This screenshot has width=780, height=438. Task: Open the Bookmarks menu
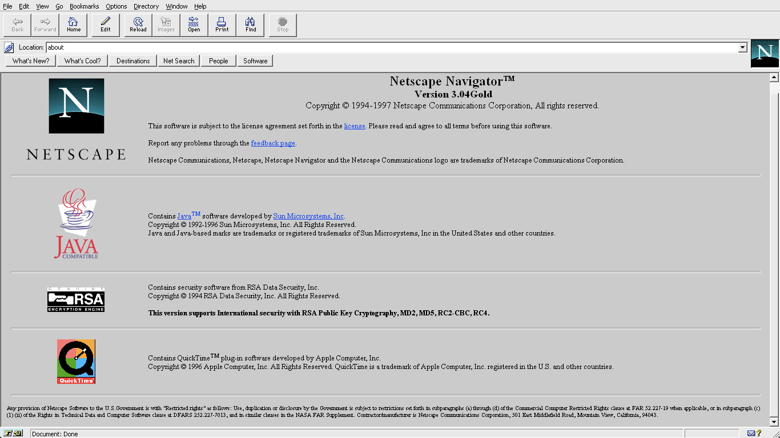tap(84, 6)
